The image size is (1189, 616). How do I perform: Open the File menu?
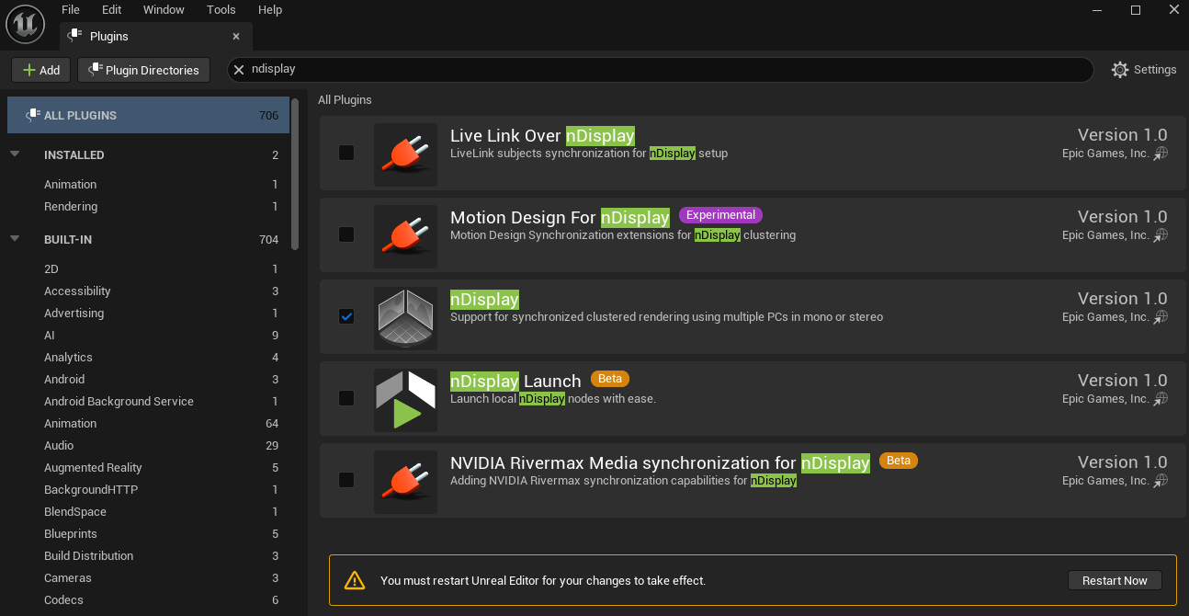(71, 9)
